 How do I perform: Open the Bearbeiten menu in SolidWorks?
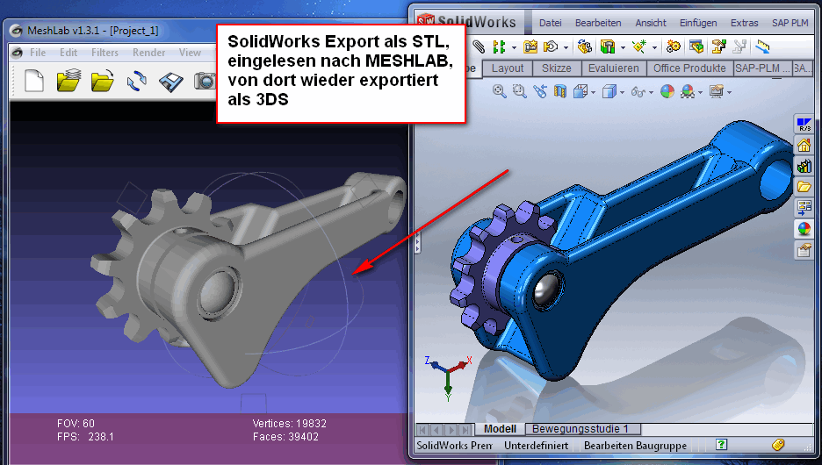(x=598, y=23)
